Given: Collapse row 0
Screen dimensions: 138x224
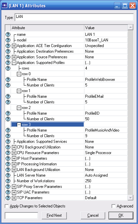Looking at the screenshot, I should click(19, 74).
